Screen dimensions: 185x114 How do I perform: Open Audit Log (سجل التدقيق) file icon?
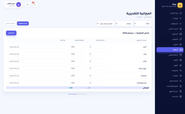[180, 91]
